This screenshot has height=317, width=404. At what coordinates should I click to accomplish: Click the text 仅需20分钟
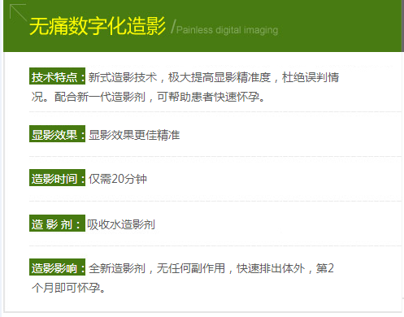pyautogui.click(x=118, y=179)
